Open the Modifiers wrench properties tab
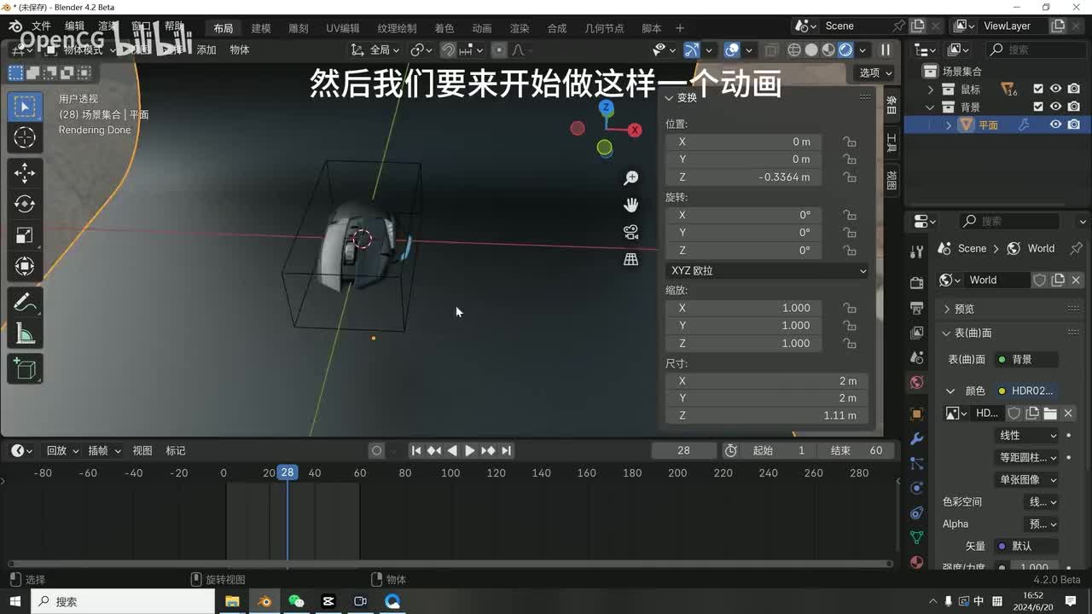 click(916, 438)
